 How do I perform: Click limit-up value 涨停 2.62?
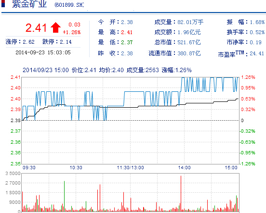28,42
